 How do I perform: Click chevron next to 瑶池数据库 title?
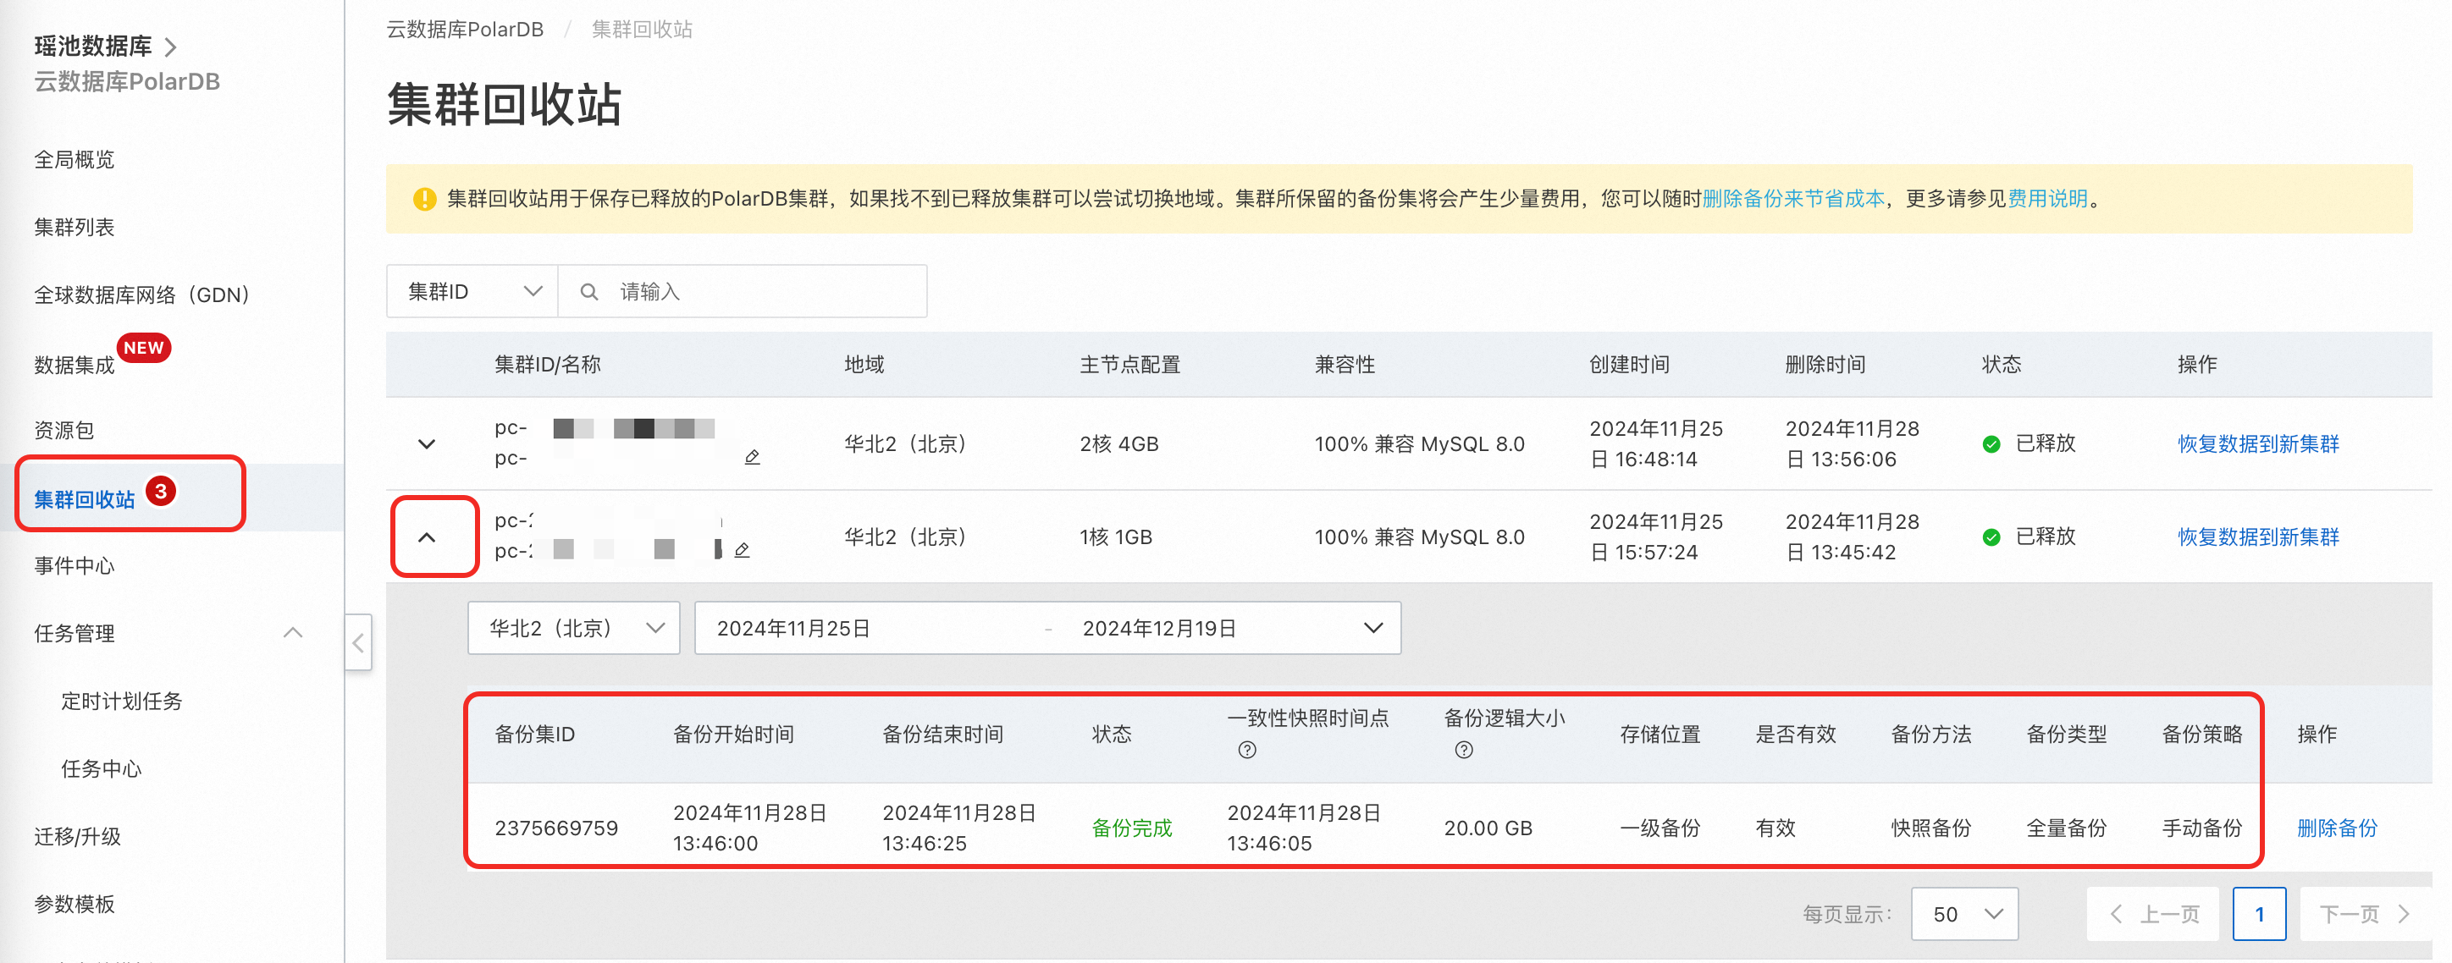coord(170,47)
